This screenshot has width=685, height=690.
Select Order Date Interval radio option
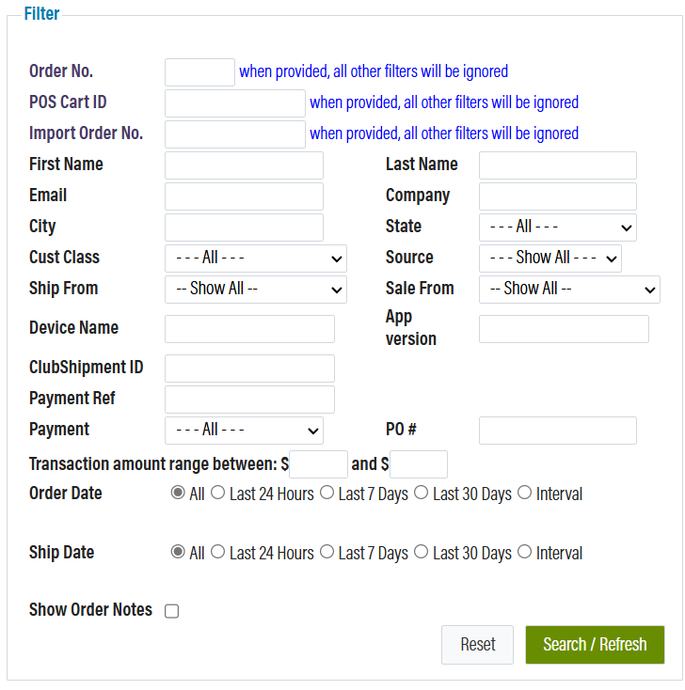pyautogui.click(x=524, y=493)
